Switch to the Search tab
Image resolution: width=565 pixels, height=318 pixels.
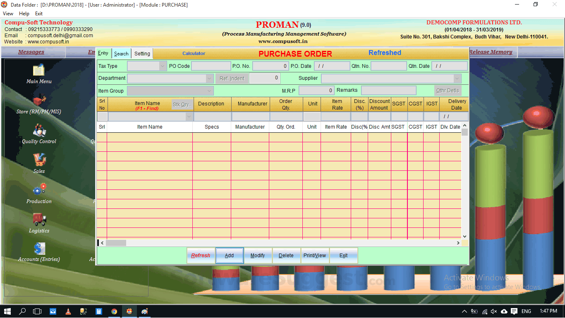121,53
